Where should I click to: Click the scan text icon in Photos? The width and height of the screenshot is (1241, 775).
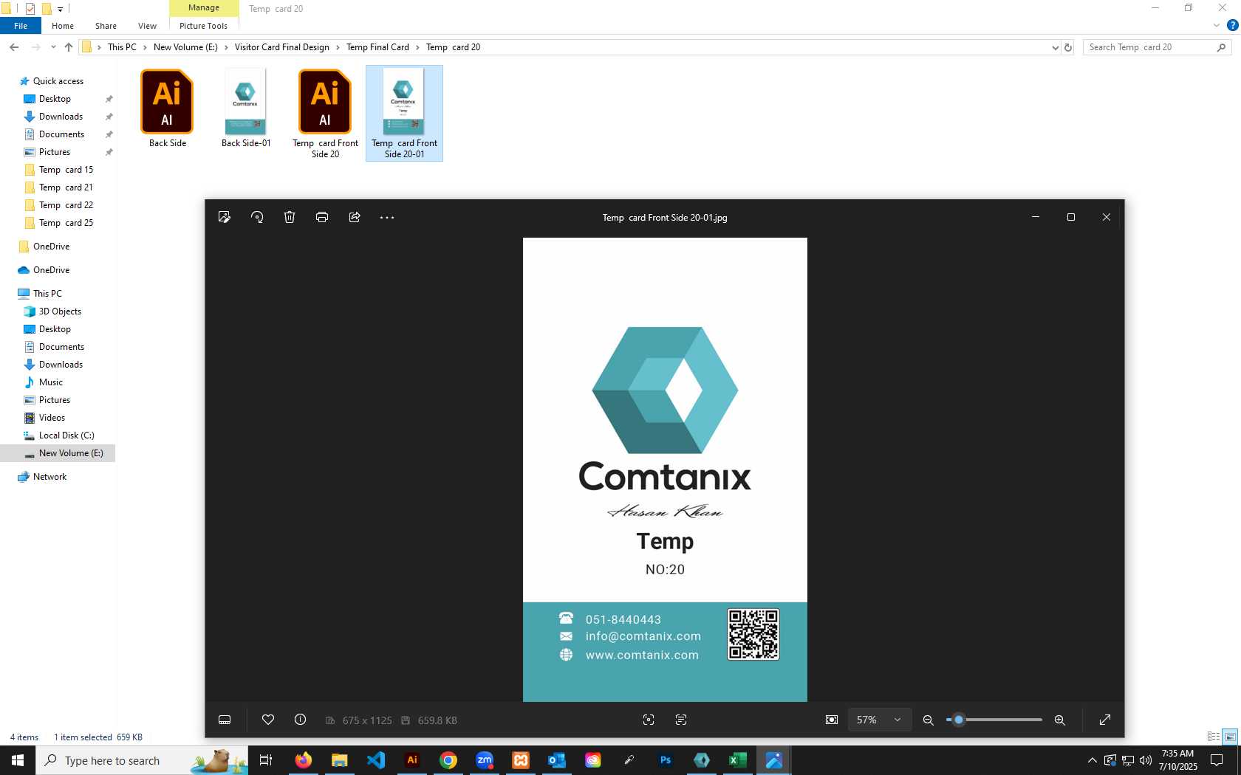pyautogui.click(x=681, y=720)
